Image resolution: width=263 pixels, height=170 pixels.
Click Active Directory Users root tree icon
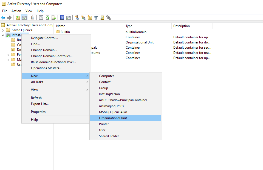3,25
